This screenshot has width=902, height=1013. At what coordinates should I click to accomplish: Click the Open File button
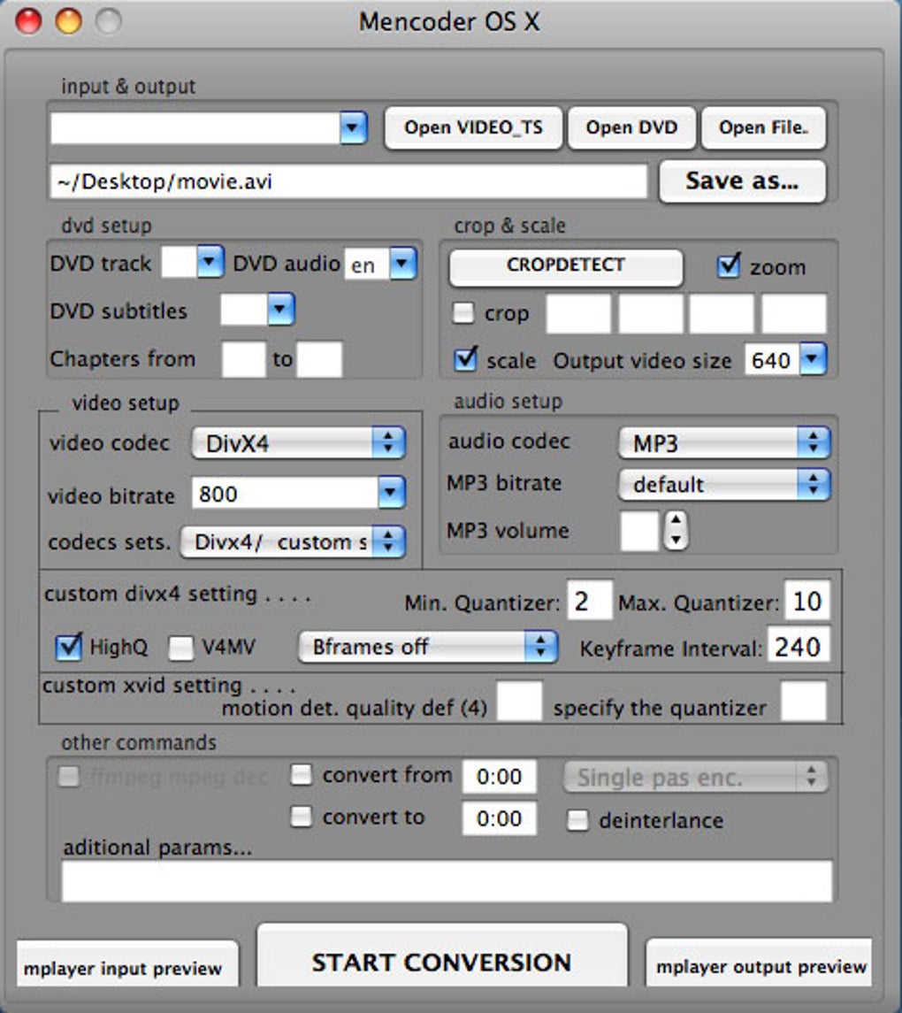(763, 128)
